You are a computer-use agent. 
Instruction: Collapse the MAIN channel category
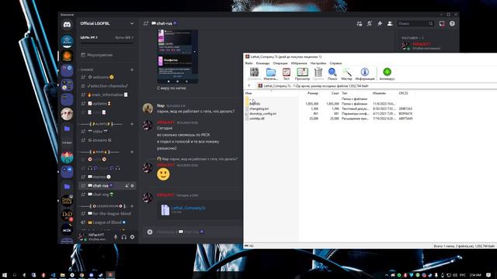[100, 152]
